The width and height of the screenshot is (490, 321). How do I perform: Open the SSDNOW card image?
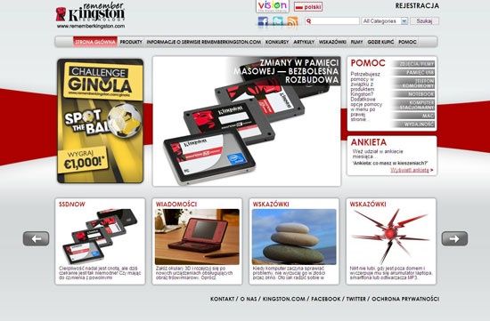point(101,237)
